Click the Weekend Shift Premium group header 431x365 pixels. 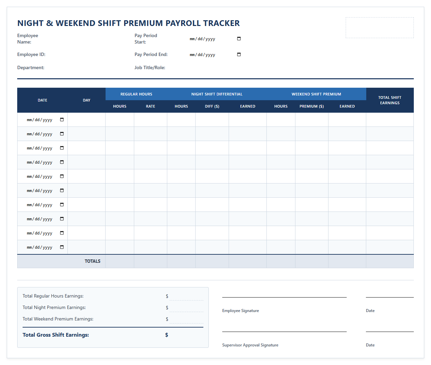click(316, 94)
